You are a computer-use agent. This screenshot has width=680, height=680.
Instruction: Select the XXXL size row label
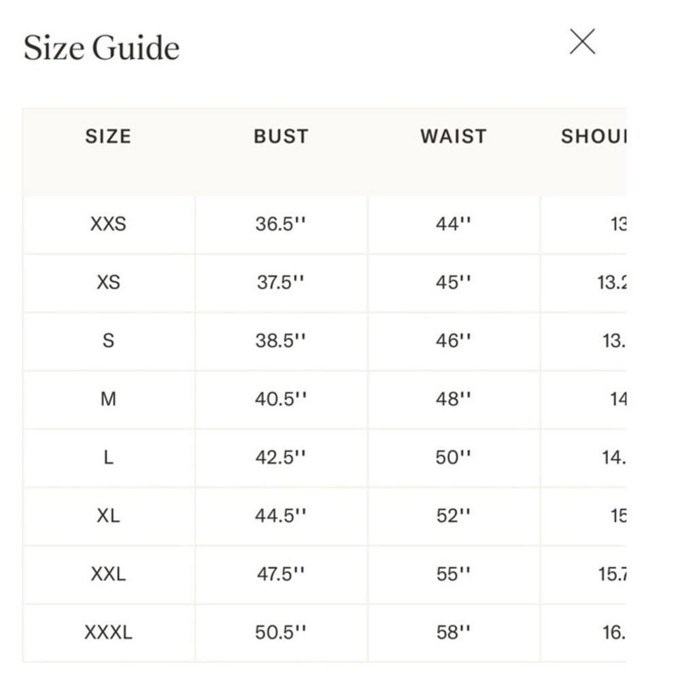[108, 632]
